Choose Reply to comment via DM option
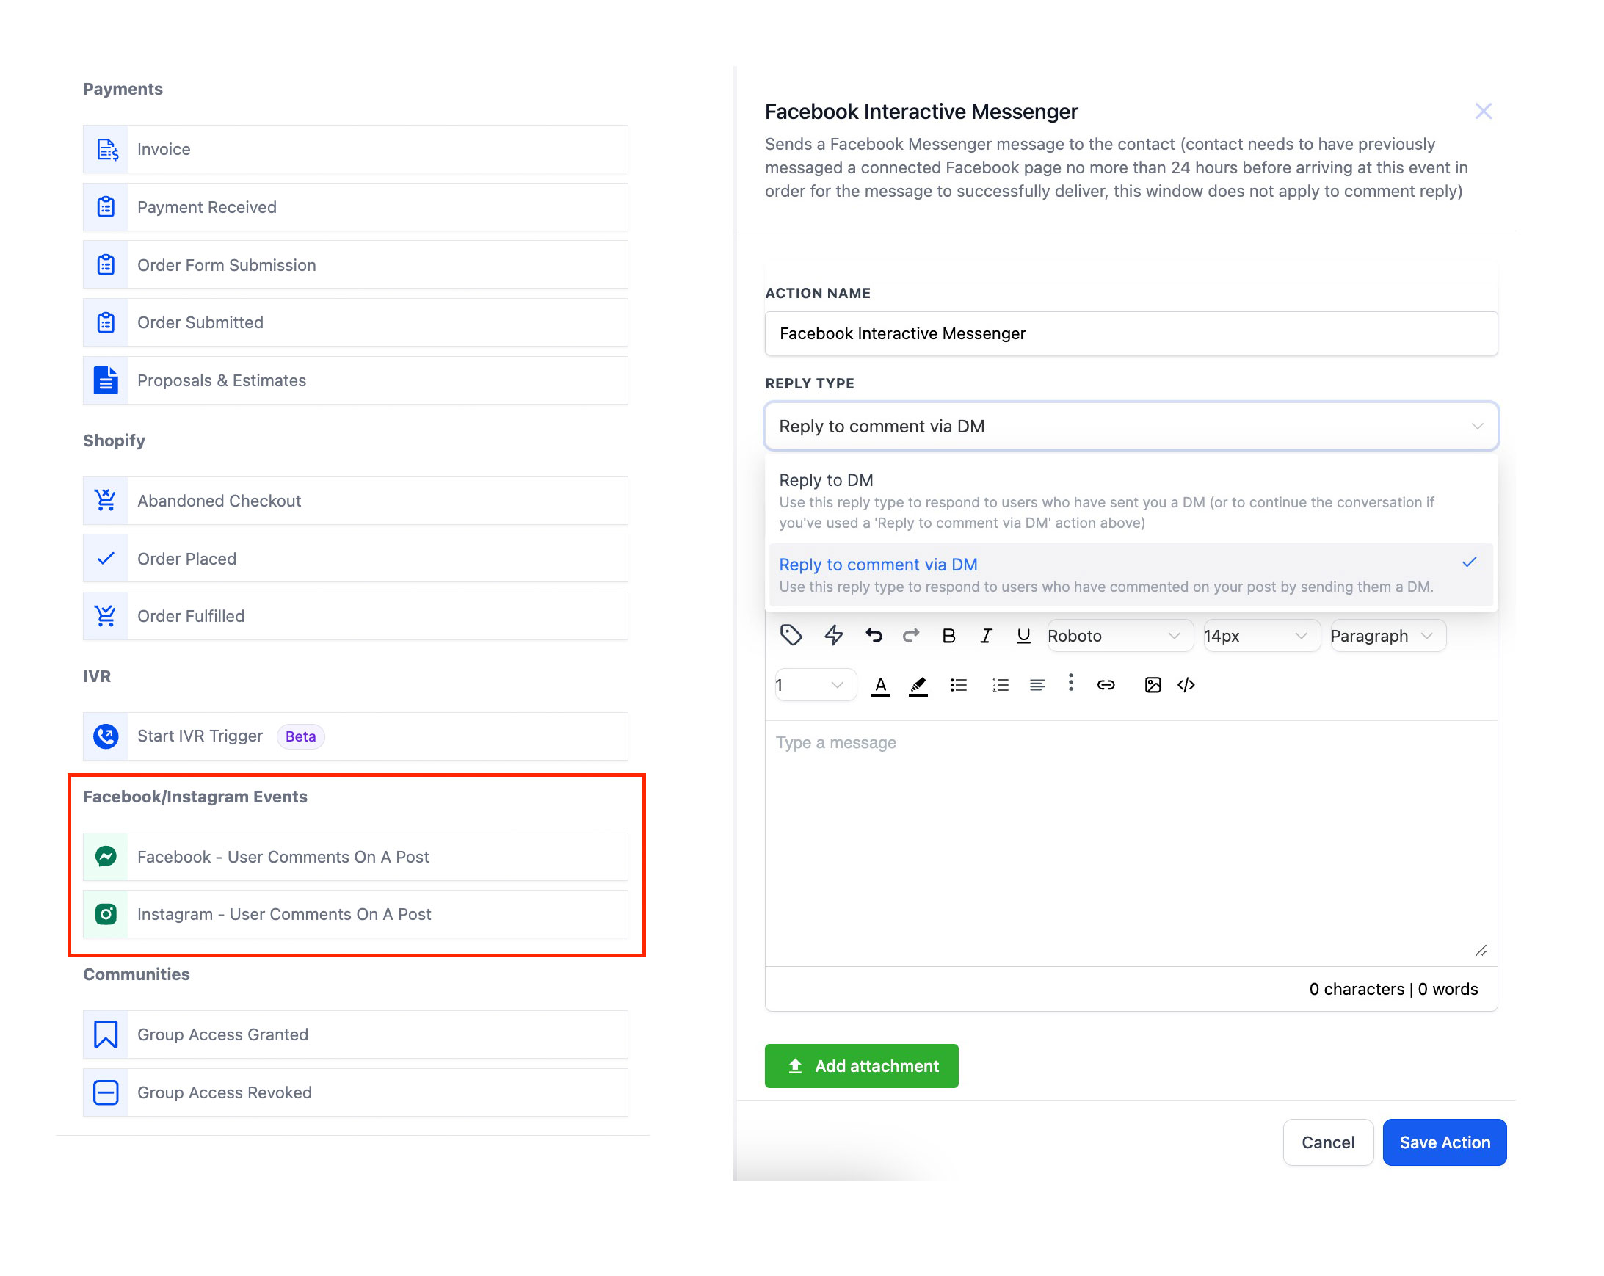 [1131, 574]
